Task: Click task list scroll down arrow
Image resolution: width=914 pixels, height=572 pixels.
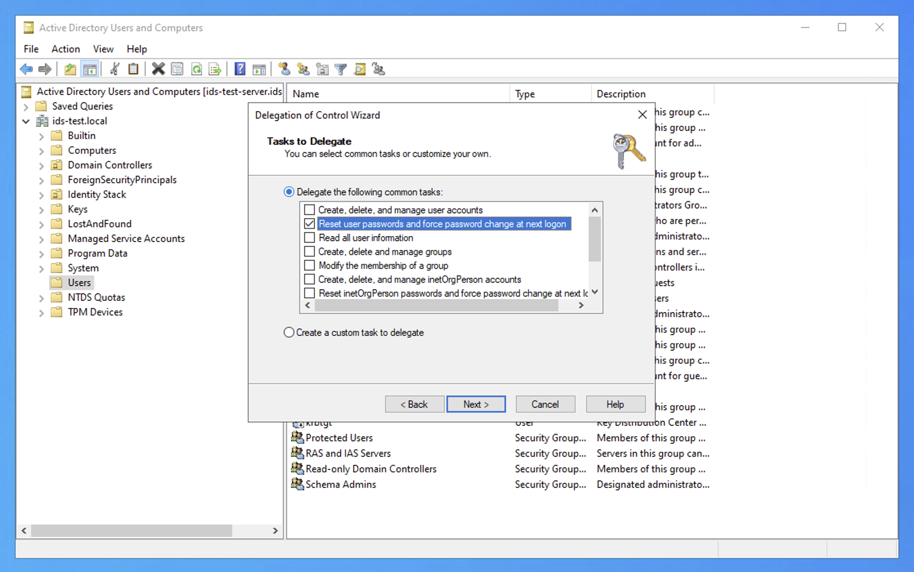Action: click(595, 292)
